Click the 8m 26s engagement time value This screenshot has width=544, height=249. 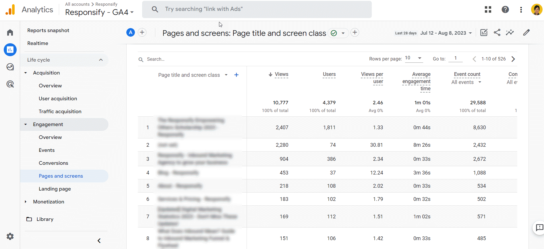click(x=422, y=145)
